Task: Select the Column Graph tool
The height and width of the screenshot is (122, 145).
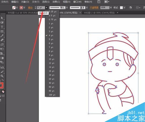Action: point(2,67)
